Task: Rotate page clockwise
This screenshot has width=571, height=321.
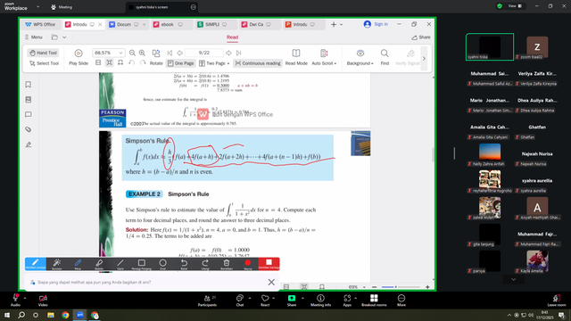Action: (x=143, y=63)
